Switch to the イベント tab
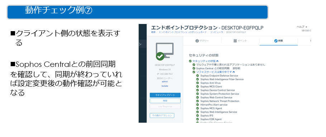326x137 pixels. pyautogui.click(x=240, y=41)
